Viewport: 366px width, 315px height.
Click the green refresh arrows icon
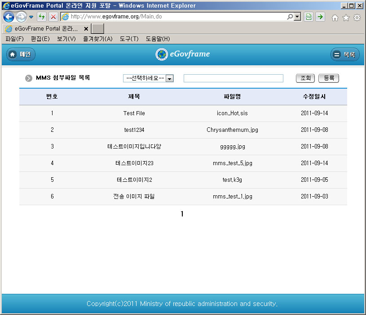(42, 17)
